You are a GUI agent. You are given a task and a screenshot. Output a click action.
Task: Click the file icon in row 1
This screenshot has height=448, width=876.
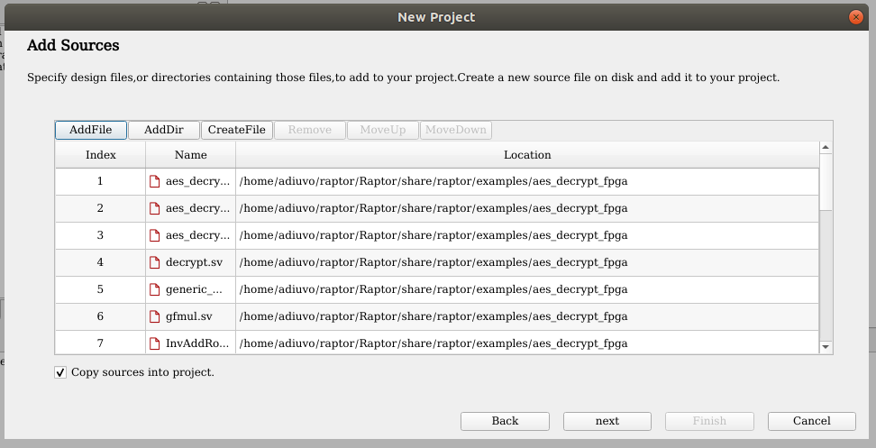pyautogui.click(x=155, y=181)
